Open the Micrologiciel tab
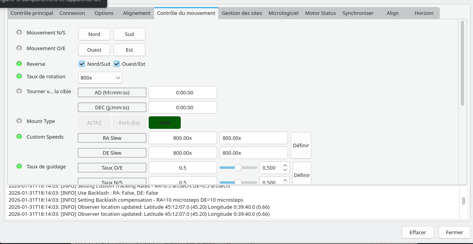 point(284,13)
